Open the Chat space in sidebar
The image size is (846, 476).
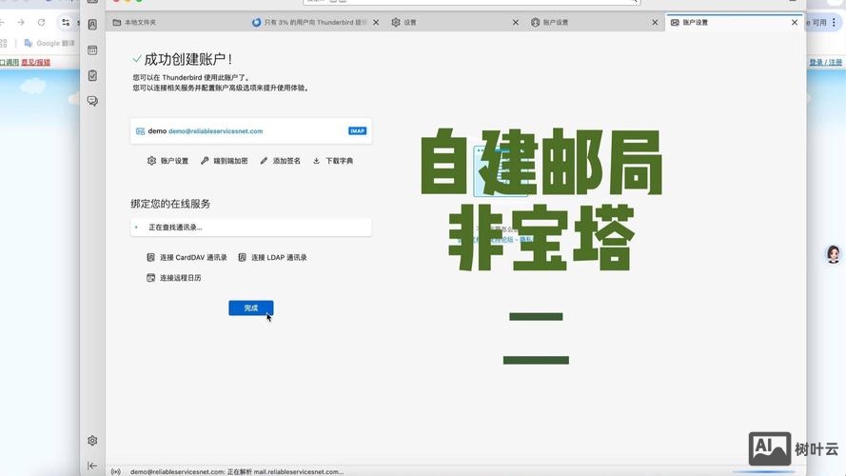point(92,101)
